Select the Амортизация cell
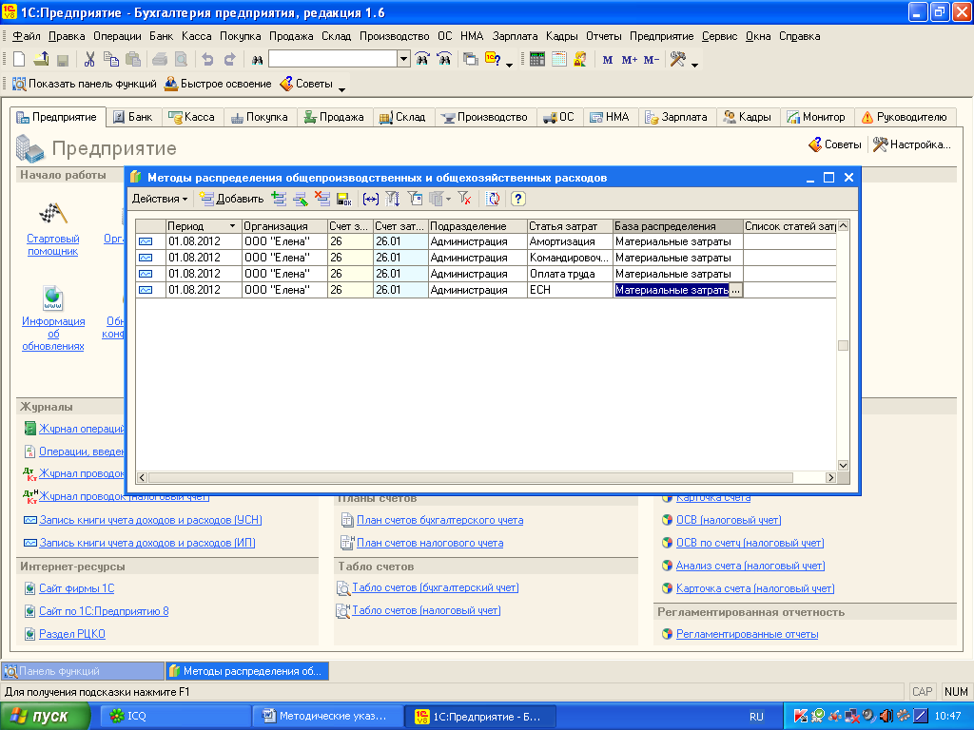 [x=570, y=241]
